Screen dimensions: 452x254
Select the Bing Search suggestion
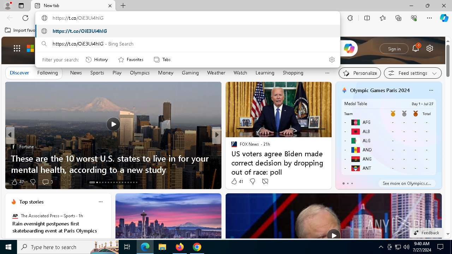188,44
